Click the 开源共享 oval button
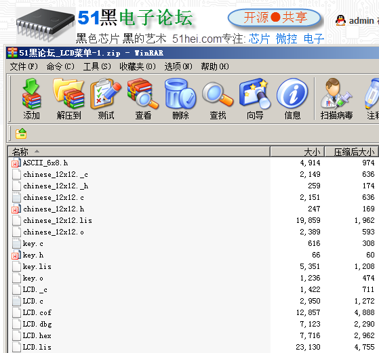 click(x=275, y=18)
